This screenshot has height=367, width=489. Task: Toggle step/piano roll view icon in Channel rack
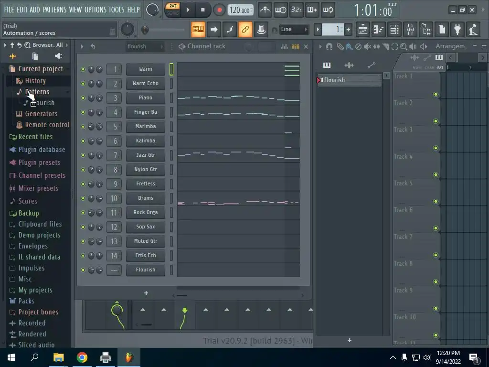[x=295, y=46]
